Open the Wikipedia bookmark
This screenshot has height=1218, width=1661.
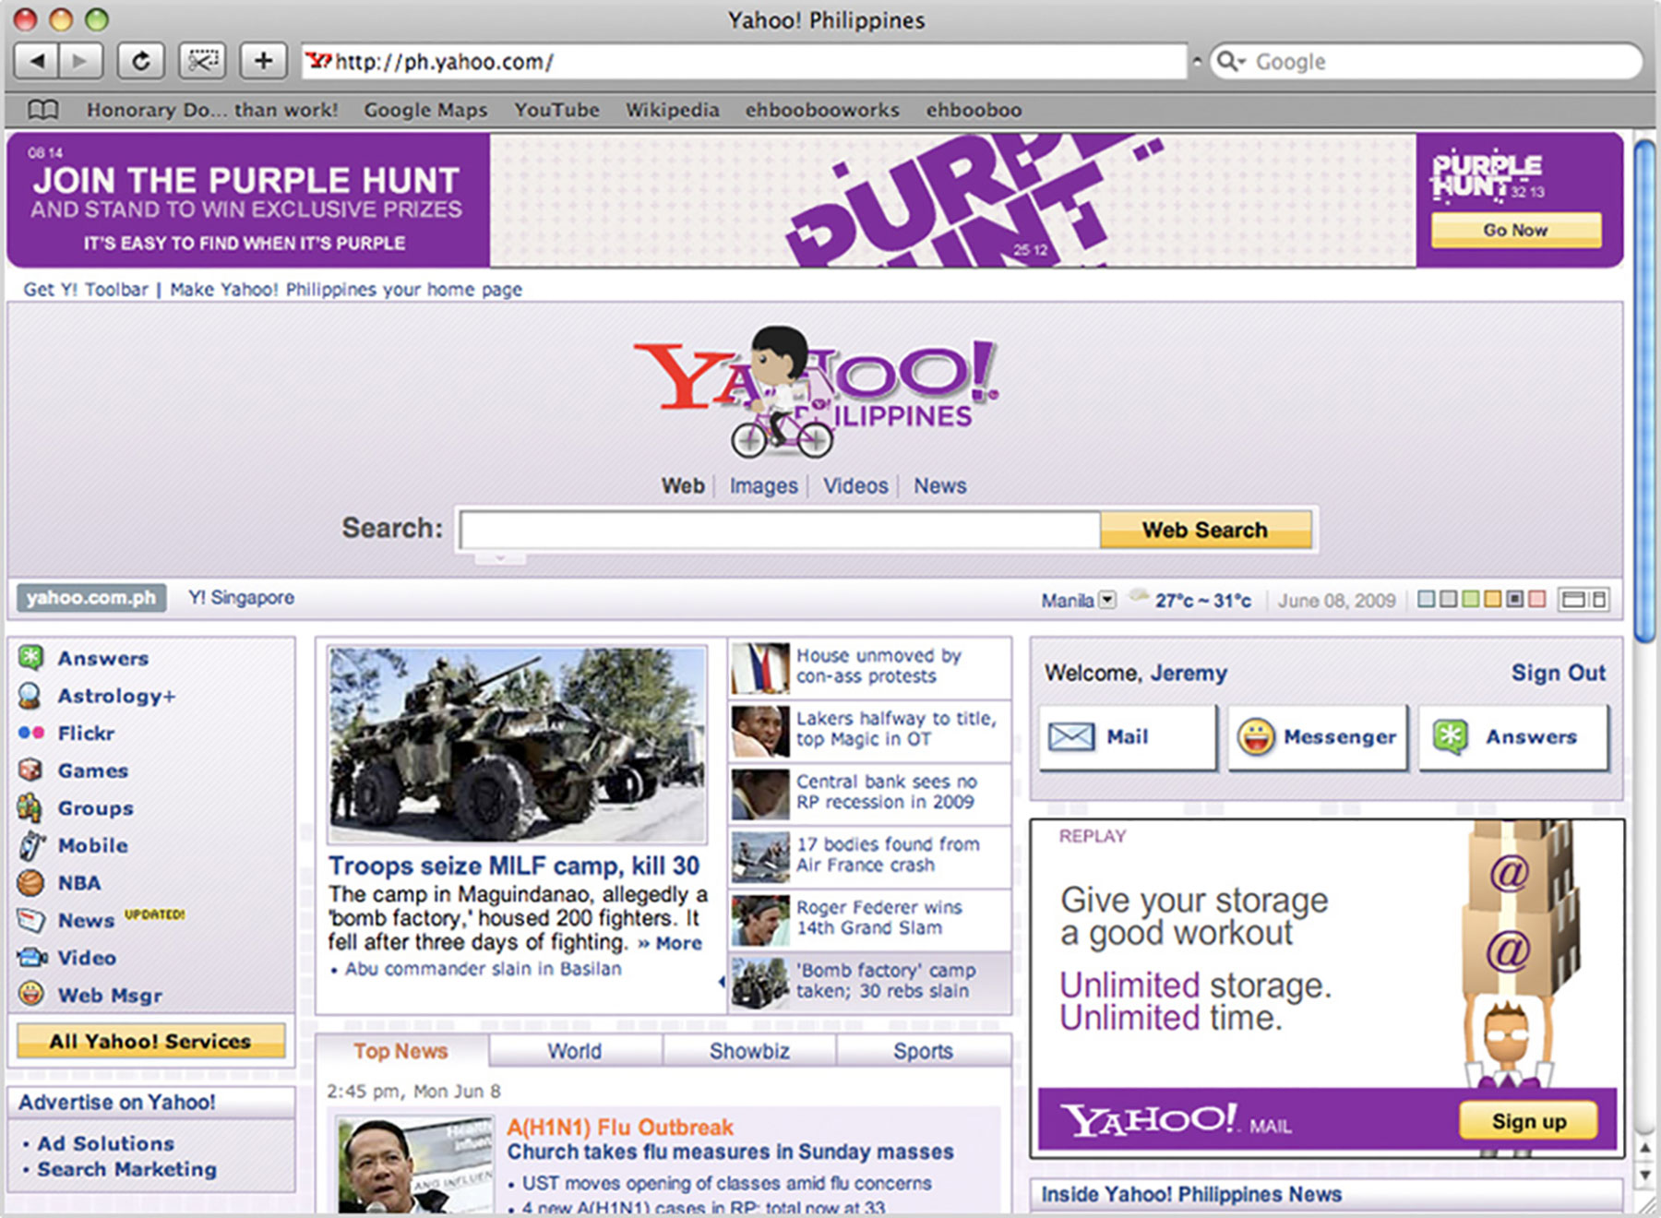pos(673,110)
